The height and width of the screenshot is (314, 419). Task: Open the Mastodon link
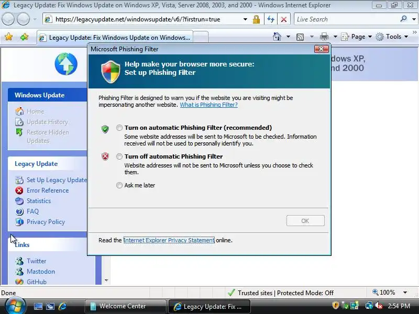point(41,272)
